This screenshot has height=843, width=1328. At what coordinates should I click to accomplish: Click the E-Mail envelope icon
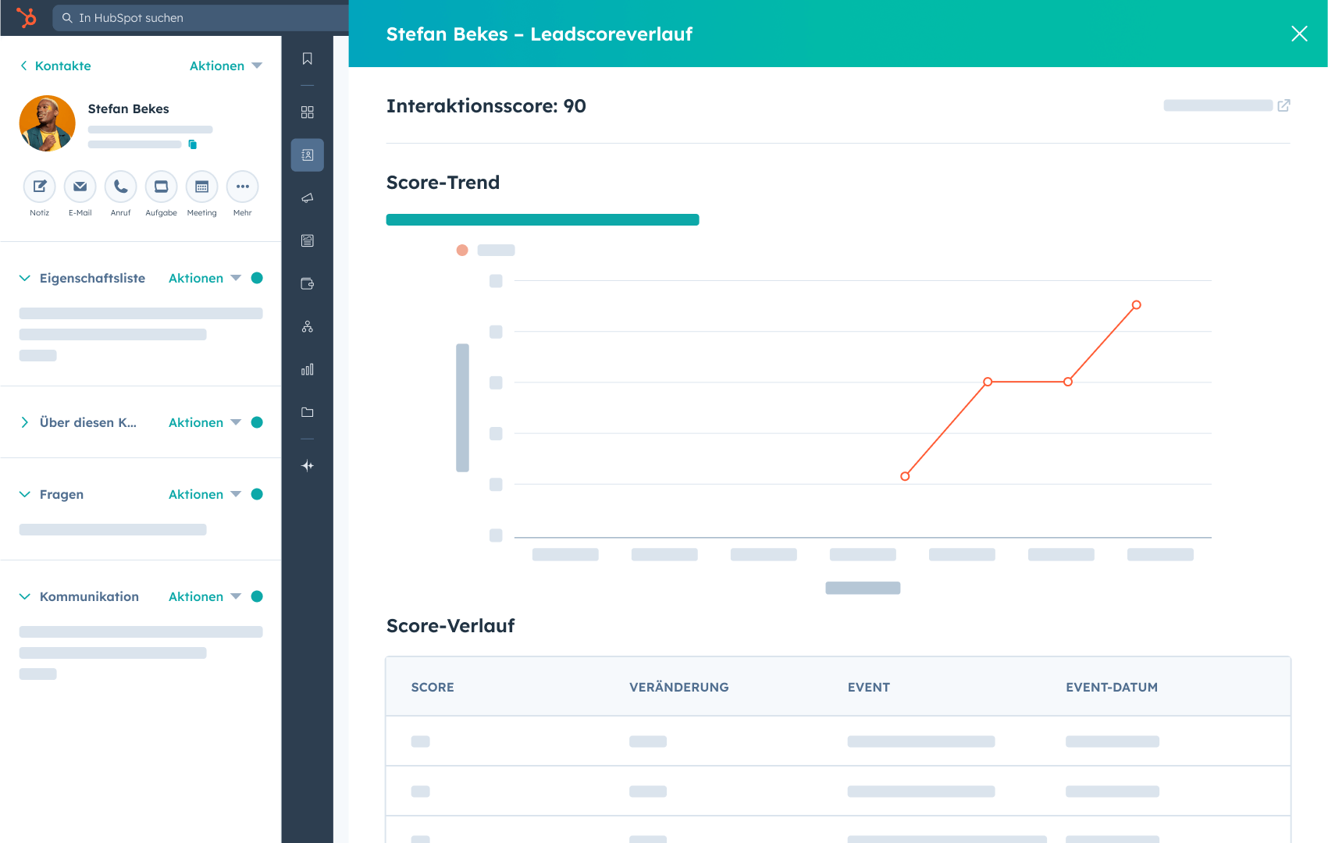[80, 187]
